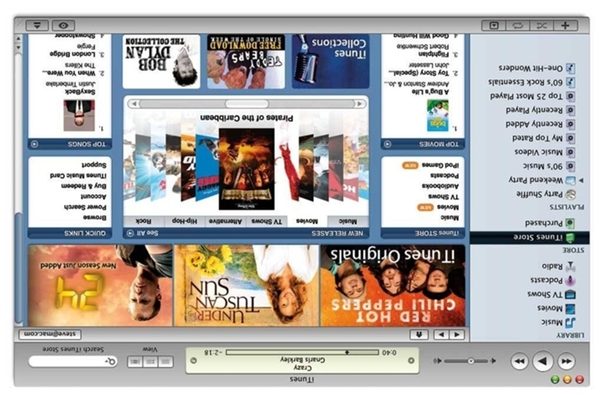Click the fast-forward (next track) button

point(519,362)
